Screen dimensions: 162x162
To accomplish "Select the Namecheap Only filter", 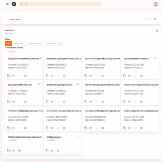I will click(x=54, y=43).
